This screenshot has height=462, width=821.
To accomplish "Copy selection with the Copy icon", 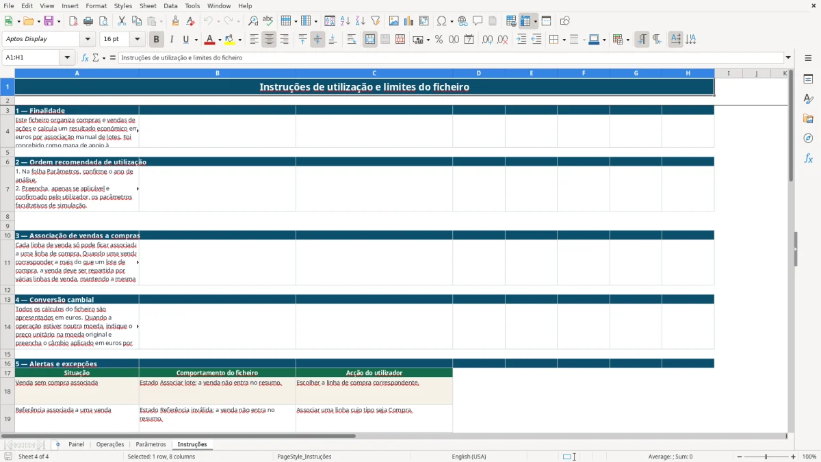I will pos(137,21).
